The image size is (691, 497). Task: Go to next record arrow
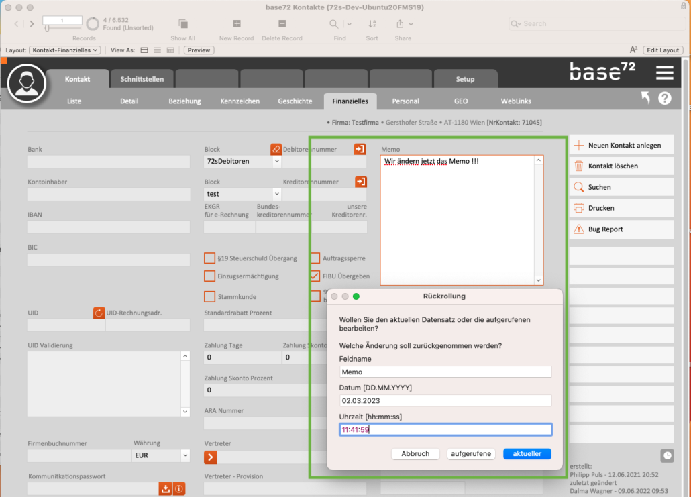point(32,23)
